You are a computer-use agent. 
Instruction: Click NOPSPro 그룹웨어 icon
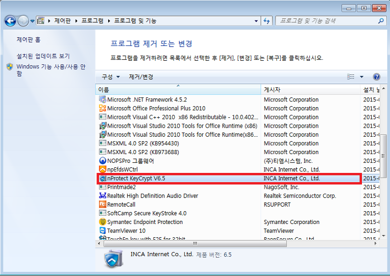(103, 161)
